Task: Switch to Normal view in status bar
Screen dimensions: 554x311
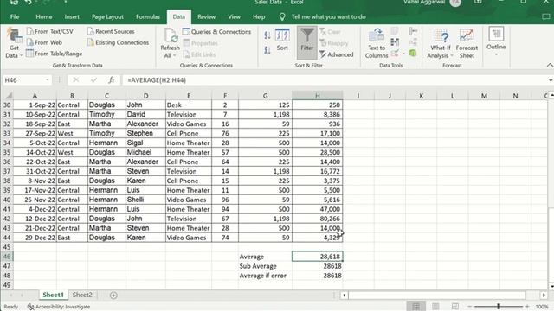Action: click(x=415, y=307)
